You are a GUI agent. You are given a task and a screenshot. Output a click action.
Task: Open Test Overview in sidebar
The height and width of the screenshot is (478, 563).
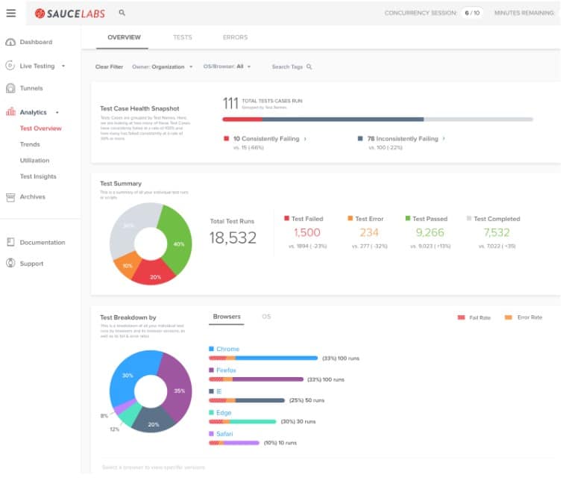(x=40, y=128)
